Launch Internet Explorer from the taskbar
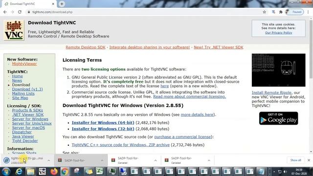313x176 pixels. point(19,172)
